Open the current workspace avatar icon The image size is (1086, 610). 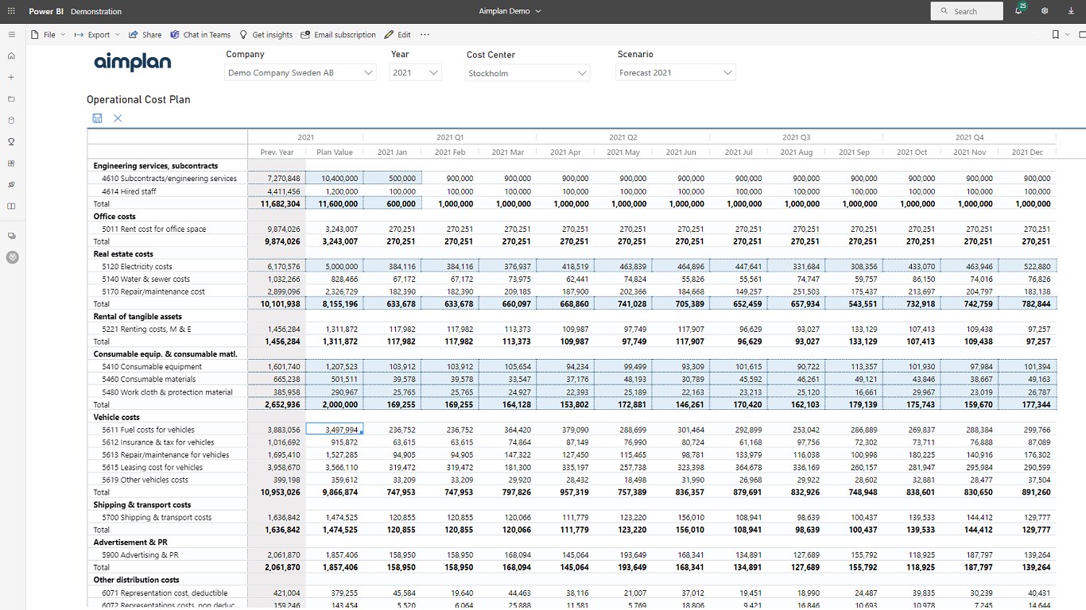pyautogui.click(x=12, y=257)
